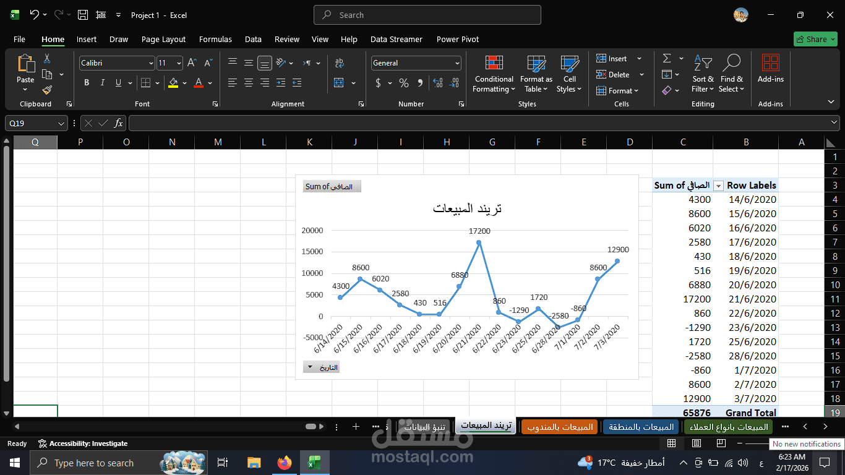Open the File menu

pos(19,39)
